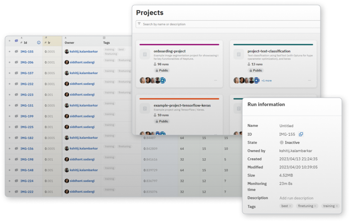
Task: Copy the run ID IMG-155
Action: [301, 134]
